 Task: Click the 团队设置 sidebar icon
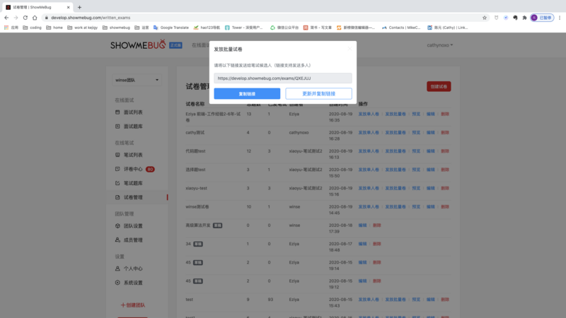click(x=117, y=225)
